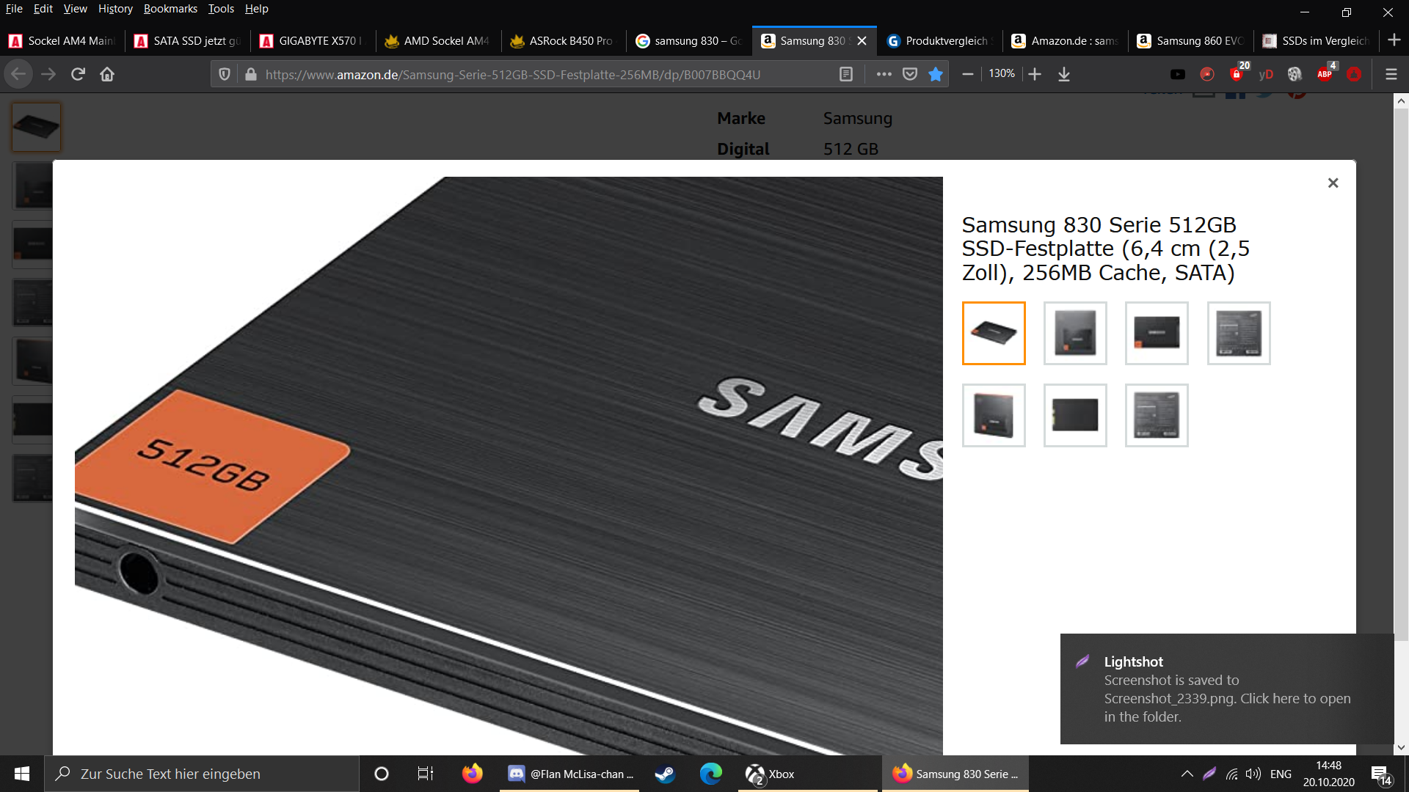Toggle the bookmark star for this page

(x=936, y=74)
